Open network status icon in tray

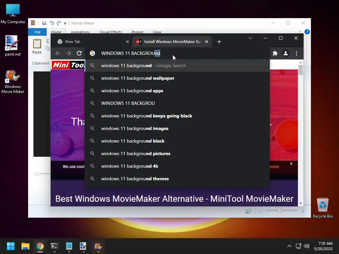pos(299,246)
